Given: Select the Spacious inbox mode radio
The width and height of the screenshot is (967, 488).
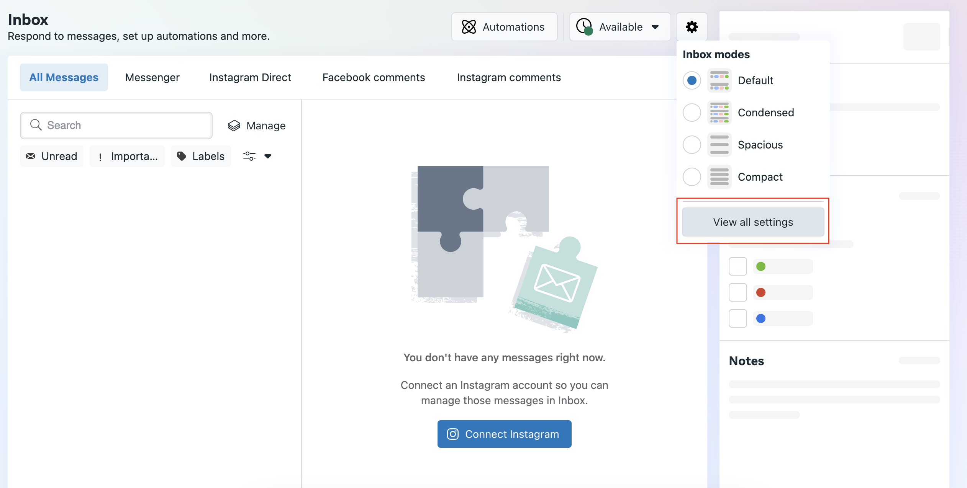Looking at the screenshot, I should [692, 145].
